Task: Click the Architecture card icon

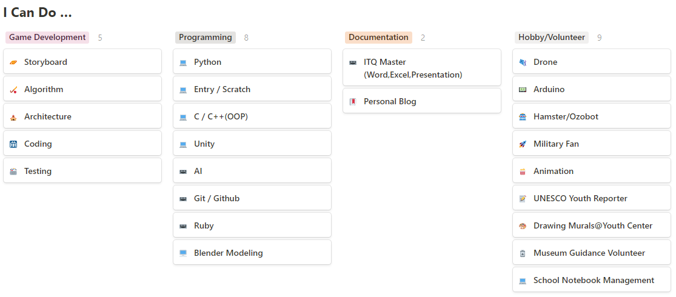Action: point(13,117)
